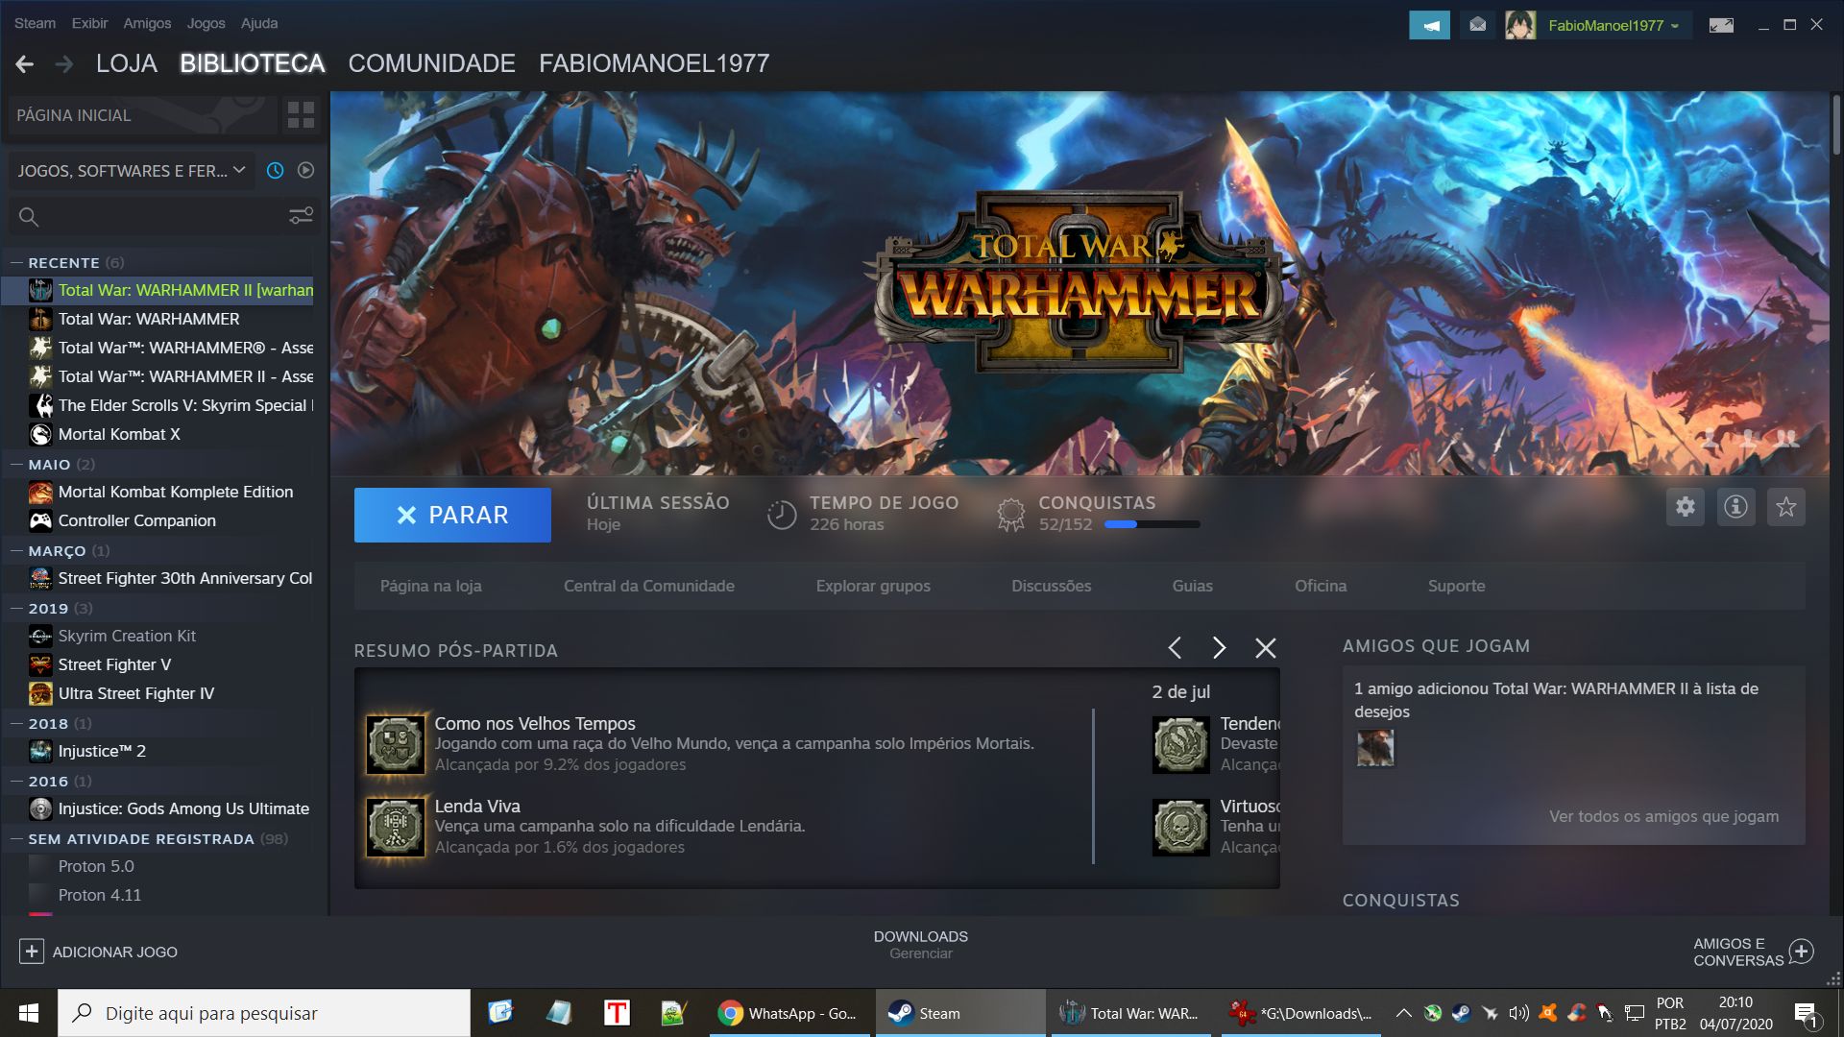The image size is (1844, 1037).
Task: Go to the COMUNIDADE tab
Action: click(431, 63)
